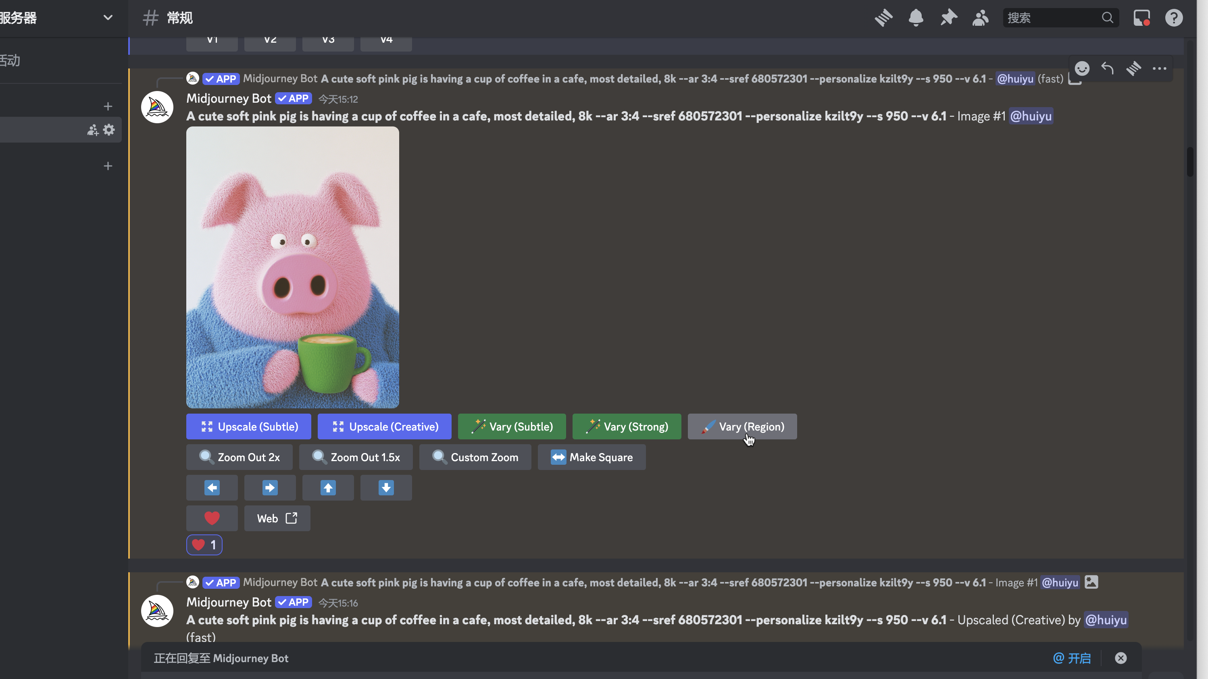Click Zoom Out 2x button

(239, 457)
